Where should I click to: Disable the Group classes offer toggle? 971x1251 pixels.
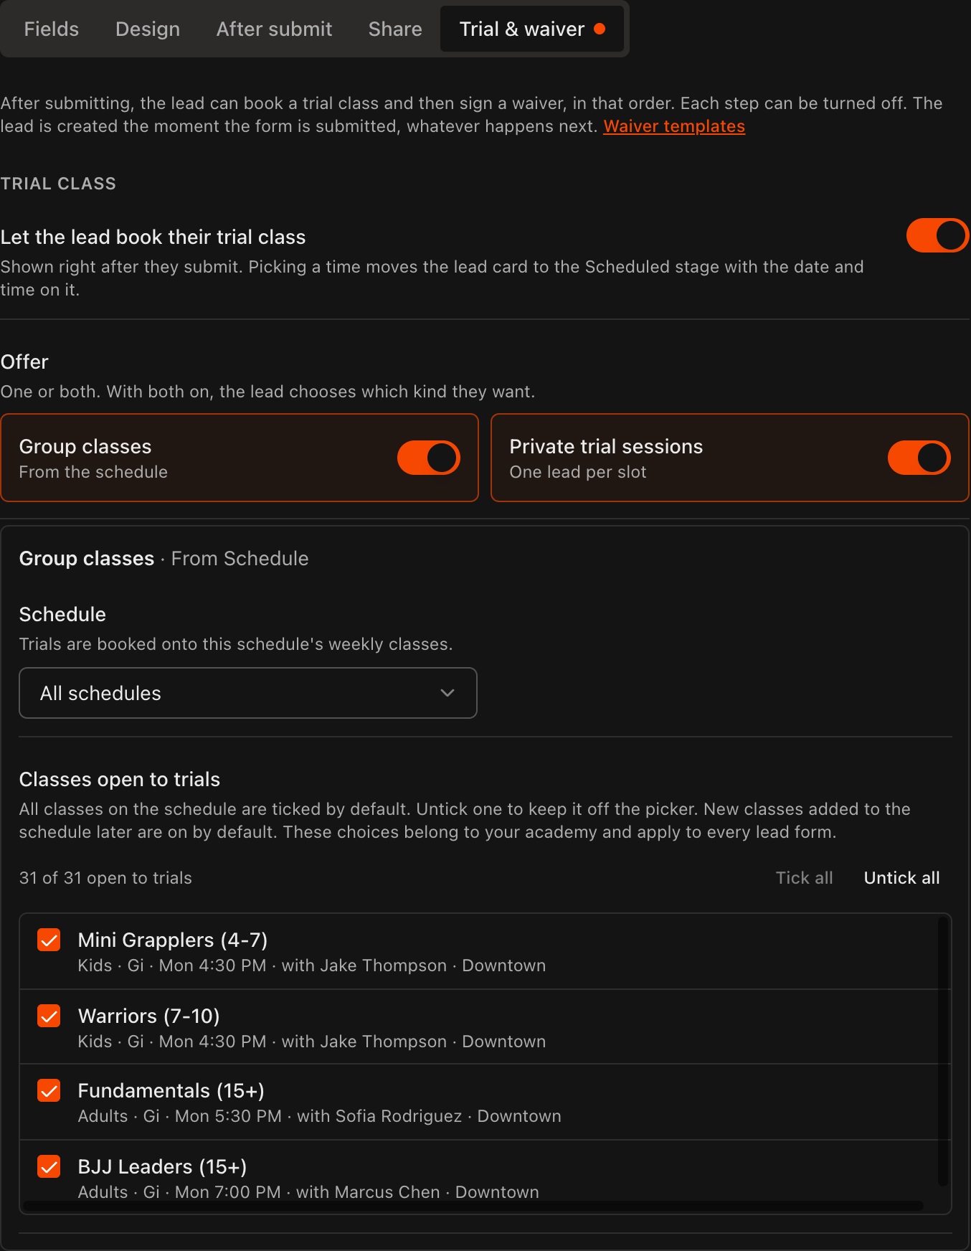[429, 458]
